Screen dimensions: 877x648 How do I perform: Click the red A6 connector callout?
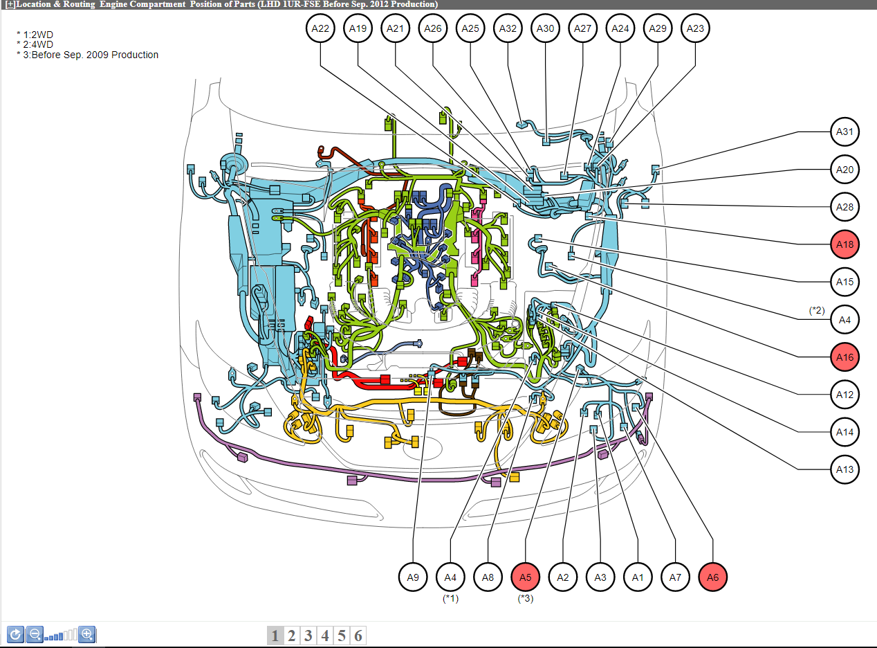712,577
